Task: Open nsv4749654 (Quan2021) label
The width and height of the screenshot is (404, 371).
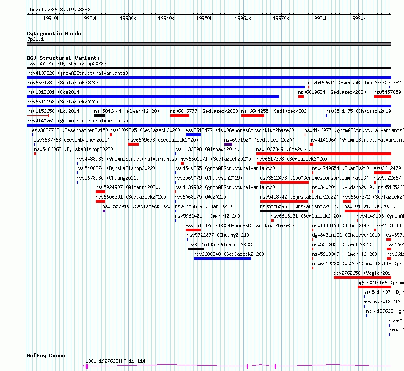Action: point(340,168)
